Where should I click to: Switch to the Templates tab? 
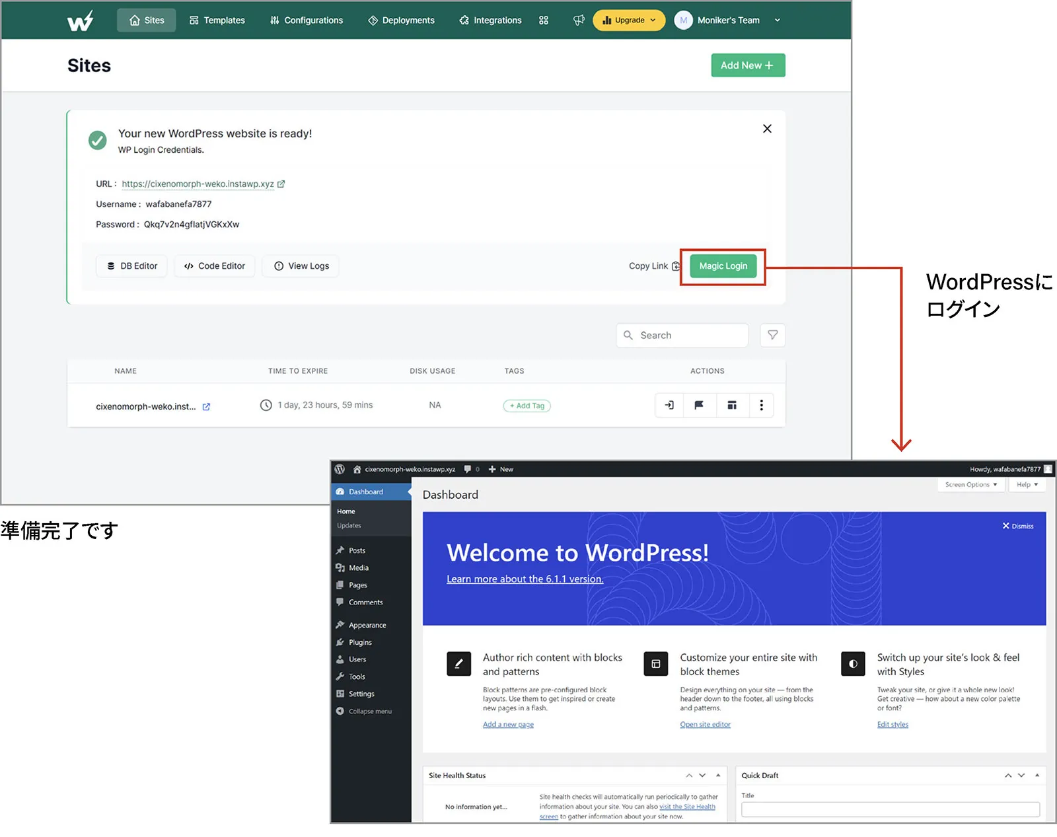click(x=217, y=20)
